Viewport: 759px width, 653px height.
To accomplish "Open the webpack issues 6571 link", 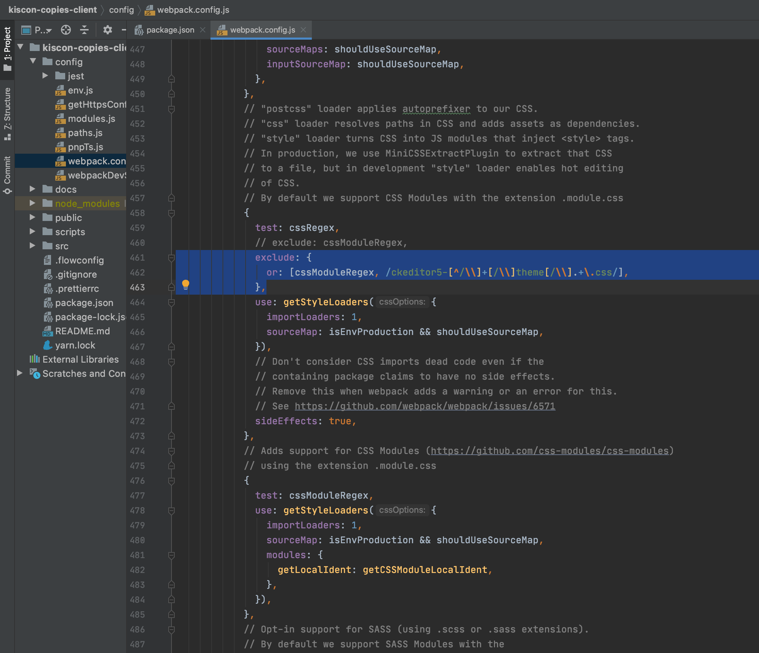I will 425,406.
